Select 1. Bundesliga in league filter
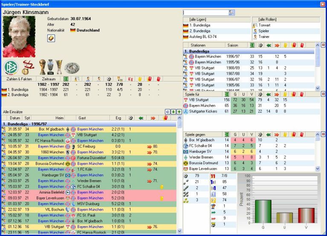The width and height of the screenshot is (327, 236). pyautogui.click(x=217, y=25)
